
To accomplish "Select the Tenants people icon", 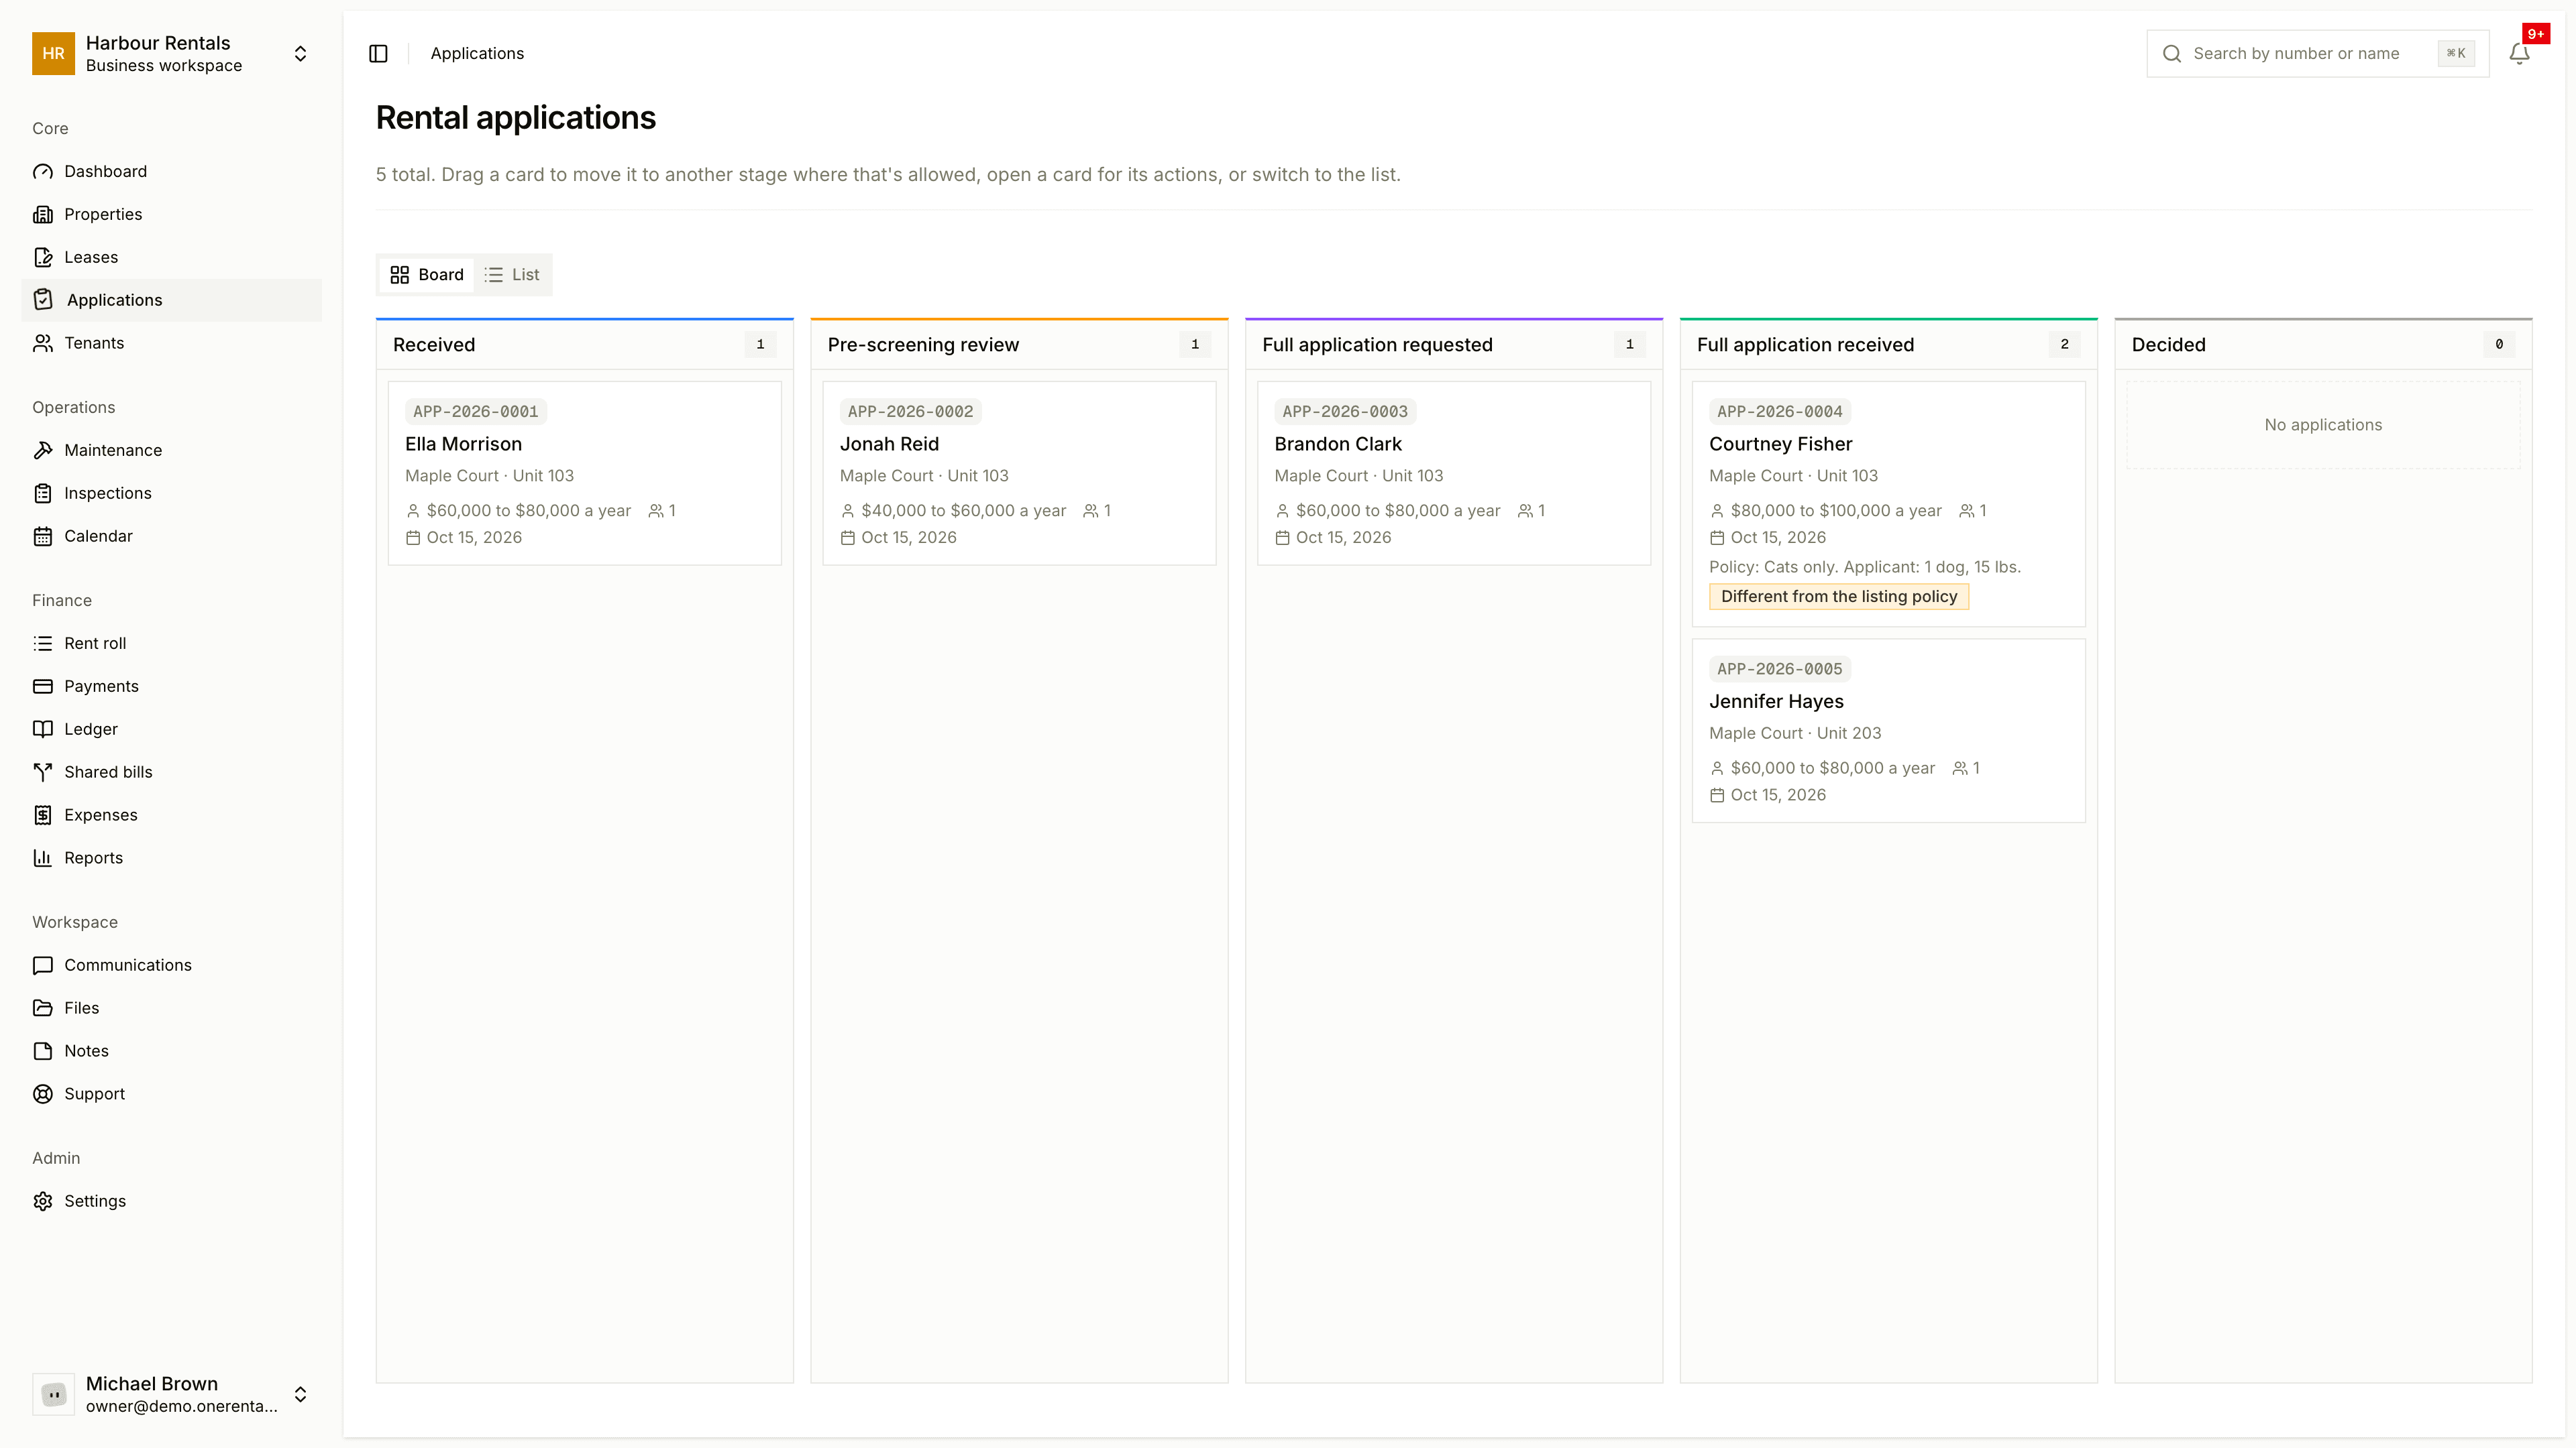I will (42, 344).
